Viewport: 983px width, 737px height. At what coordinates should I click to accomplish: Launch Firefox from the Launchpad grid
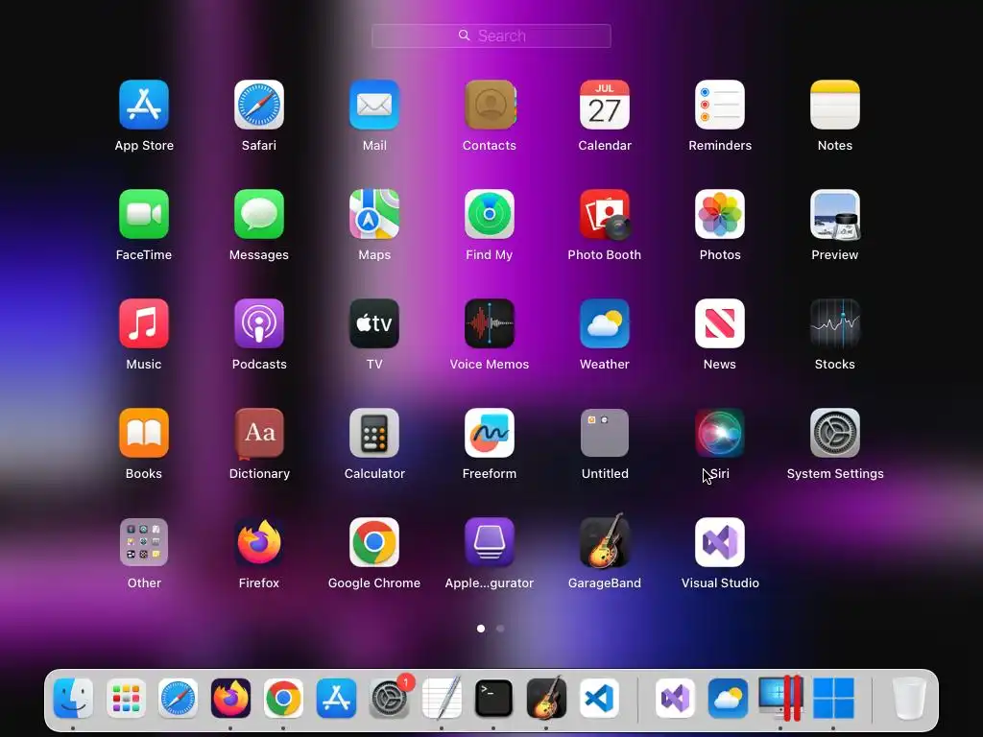point(259,542)
